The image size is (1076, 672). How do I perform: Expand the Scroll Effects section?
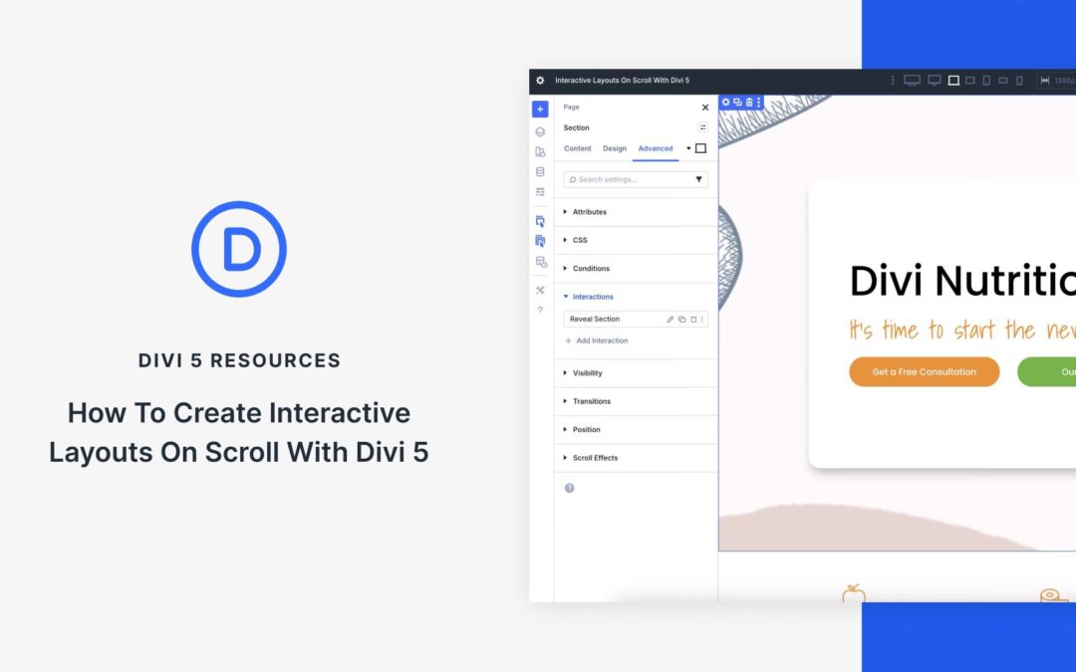click(598, 457)
